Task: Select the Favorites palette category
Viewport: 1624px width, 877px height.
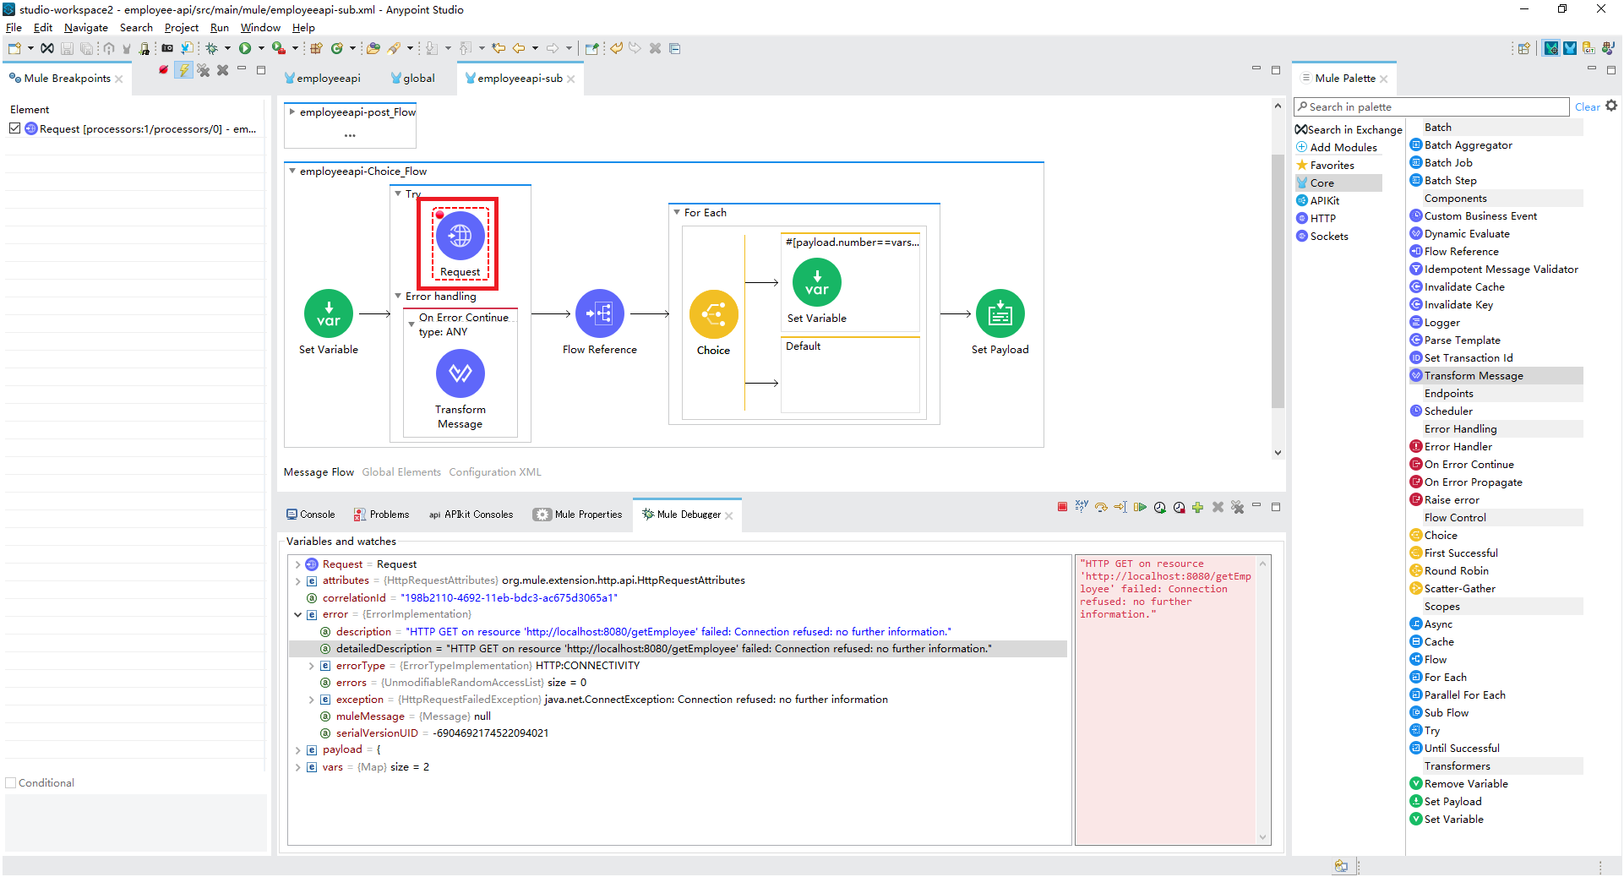Action: point(1326,166)
